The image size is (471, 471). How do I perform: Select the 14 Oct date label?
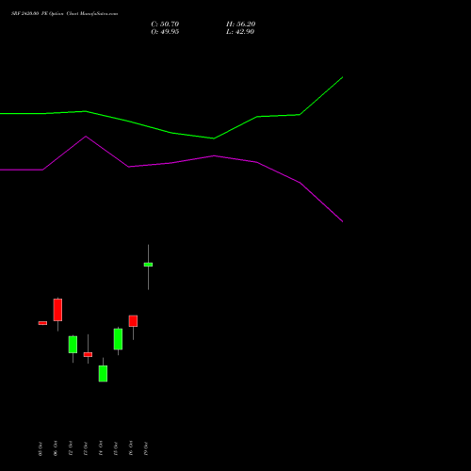101,448
